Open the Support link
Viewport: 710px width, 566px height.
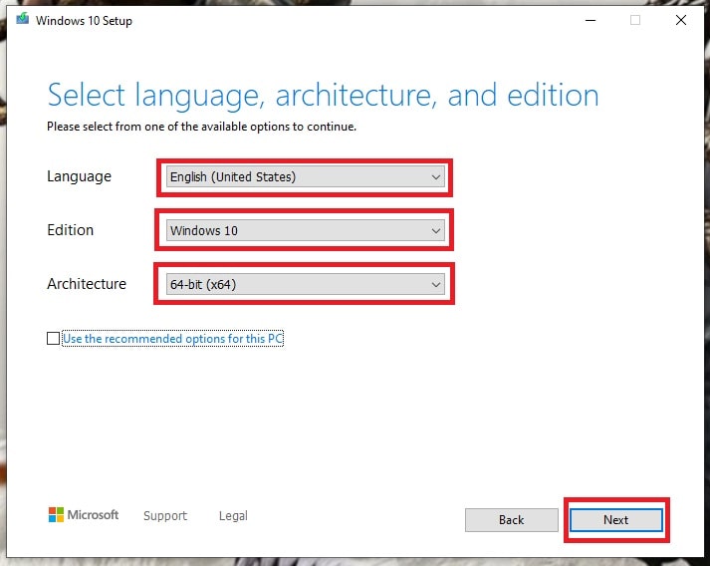[165, 516]
